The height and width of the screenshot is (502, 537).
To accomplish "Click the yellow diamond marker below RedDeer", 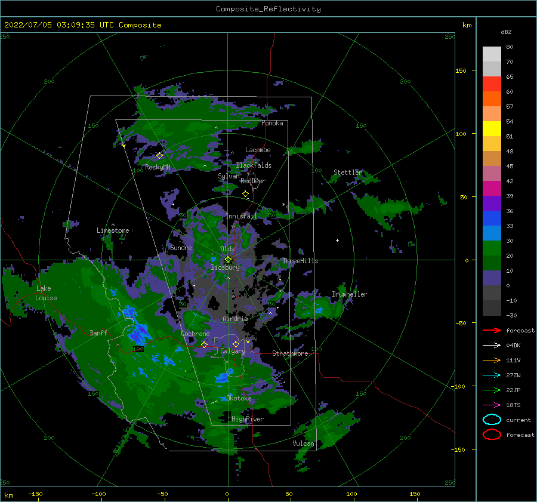I will coord(246,194).
